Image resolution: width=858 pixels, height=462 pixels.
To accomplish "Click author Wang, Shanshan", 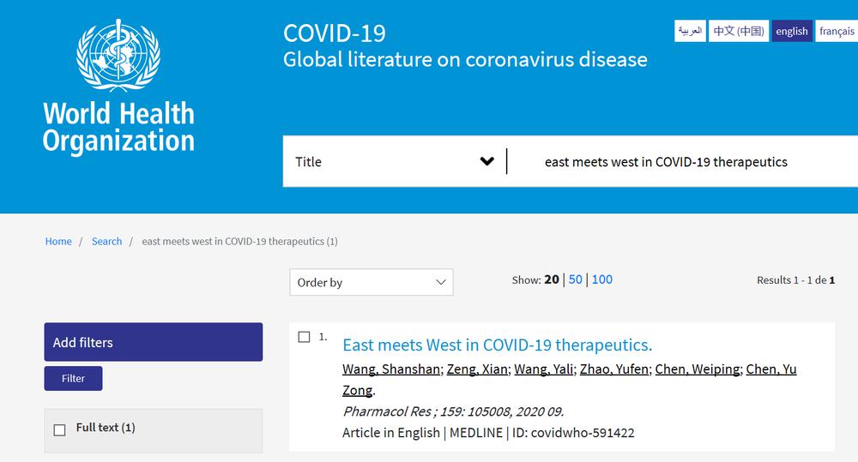I will (x=391, y=369).
